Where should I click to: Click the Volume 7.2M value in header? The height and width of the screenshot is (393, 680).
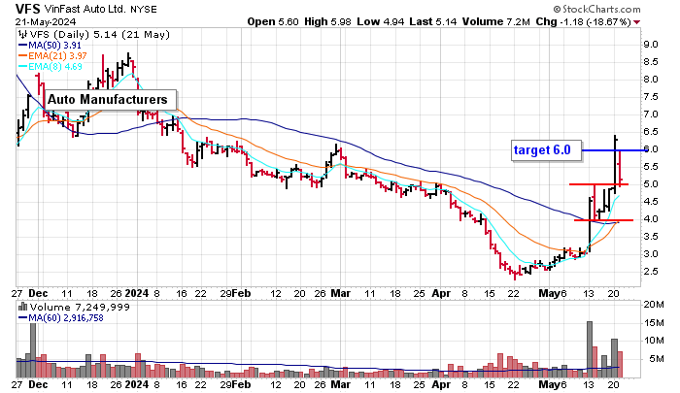(496, 21)
